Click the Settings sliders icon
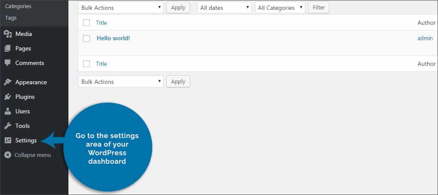Image resolution: width=438 pixels, height=195 pixels. point(8,140)
